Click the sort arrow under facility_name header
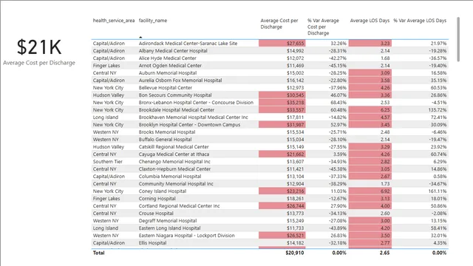Viewport: 473px width, 266px height. click(x=140, y=37)
